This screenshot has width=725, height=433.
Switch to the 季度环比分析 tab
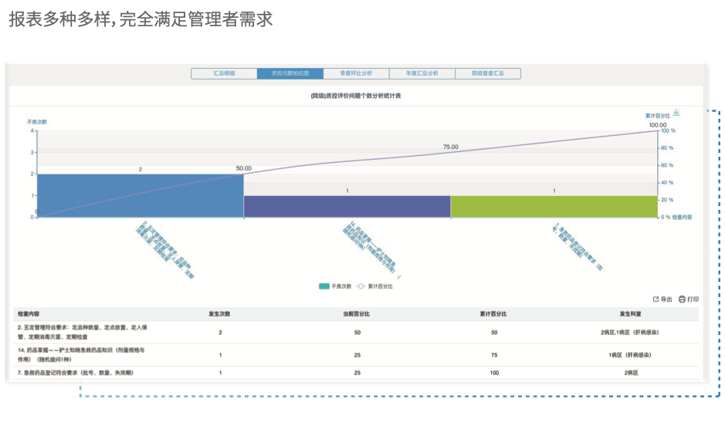click(x=356, y=73)
